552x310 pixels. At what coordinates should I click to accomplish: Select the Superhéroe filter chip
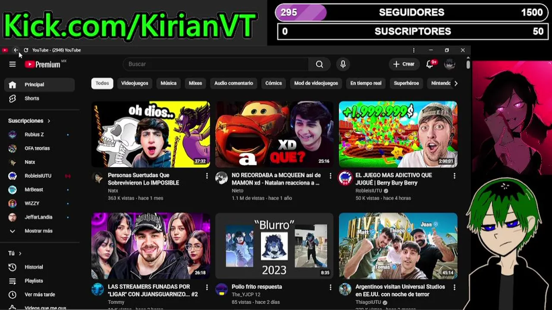(406, 83)
